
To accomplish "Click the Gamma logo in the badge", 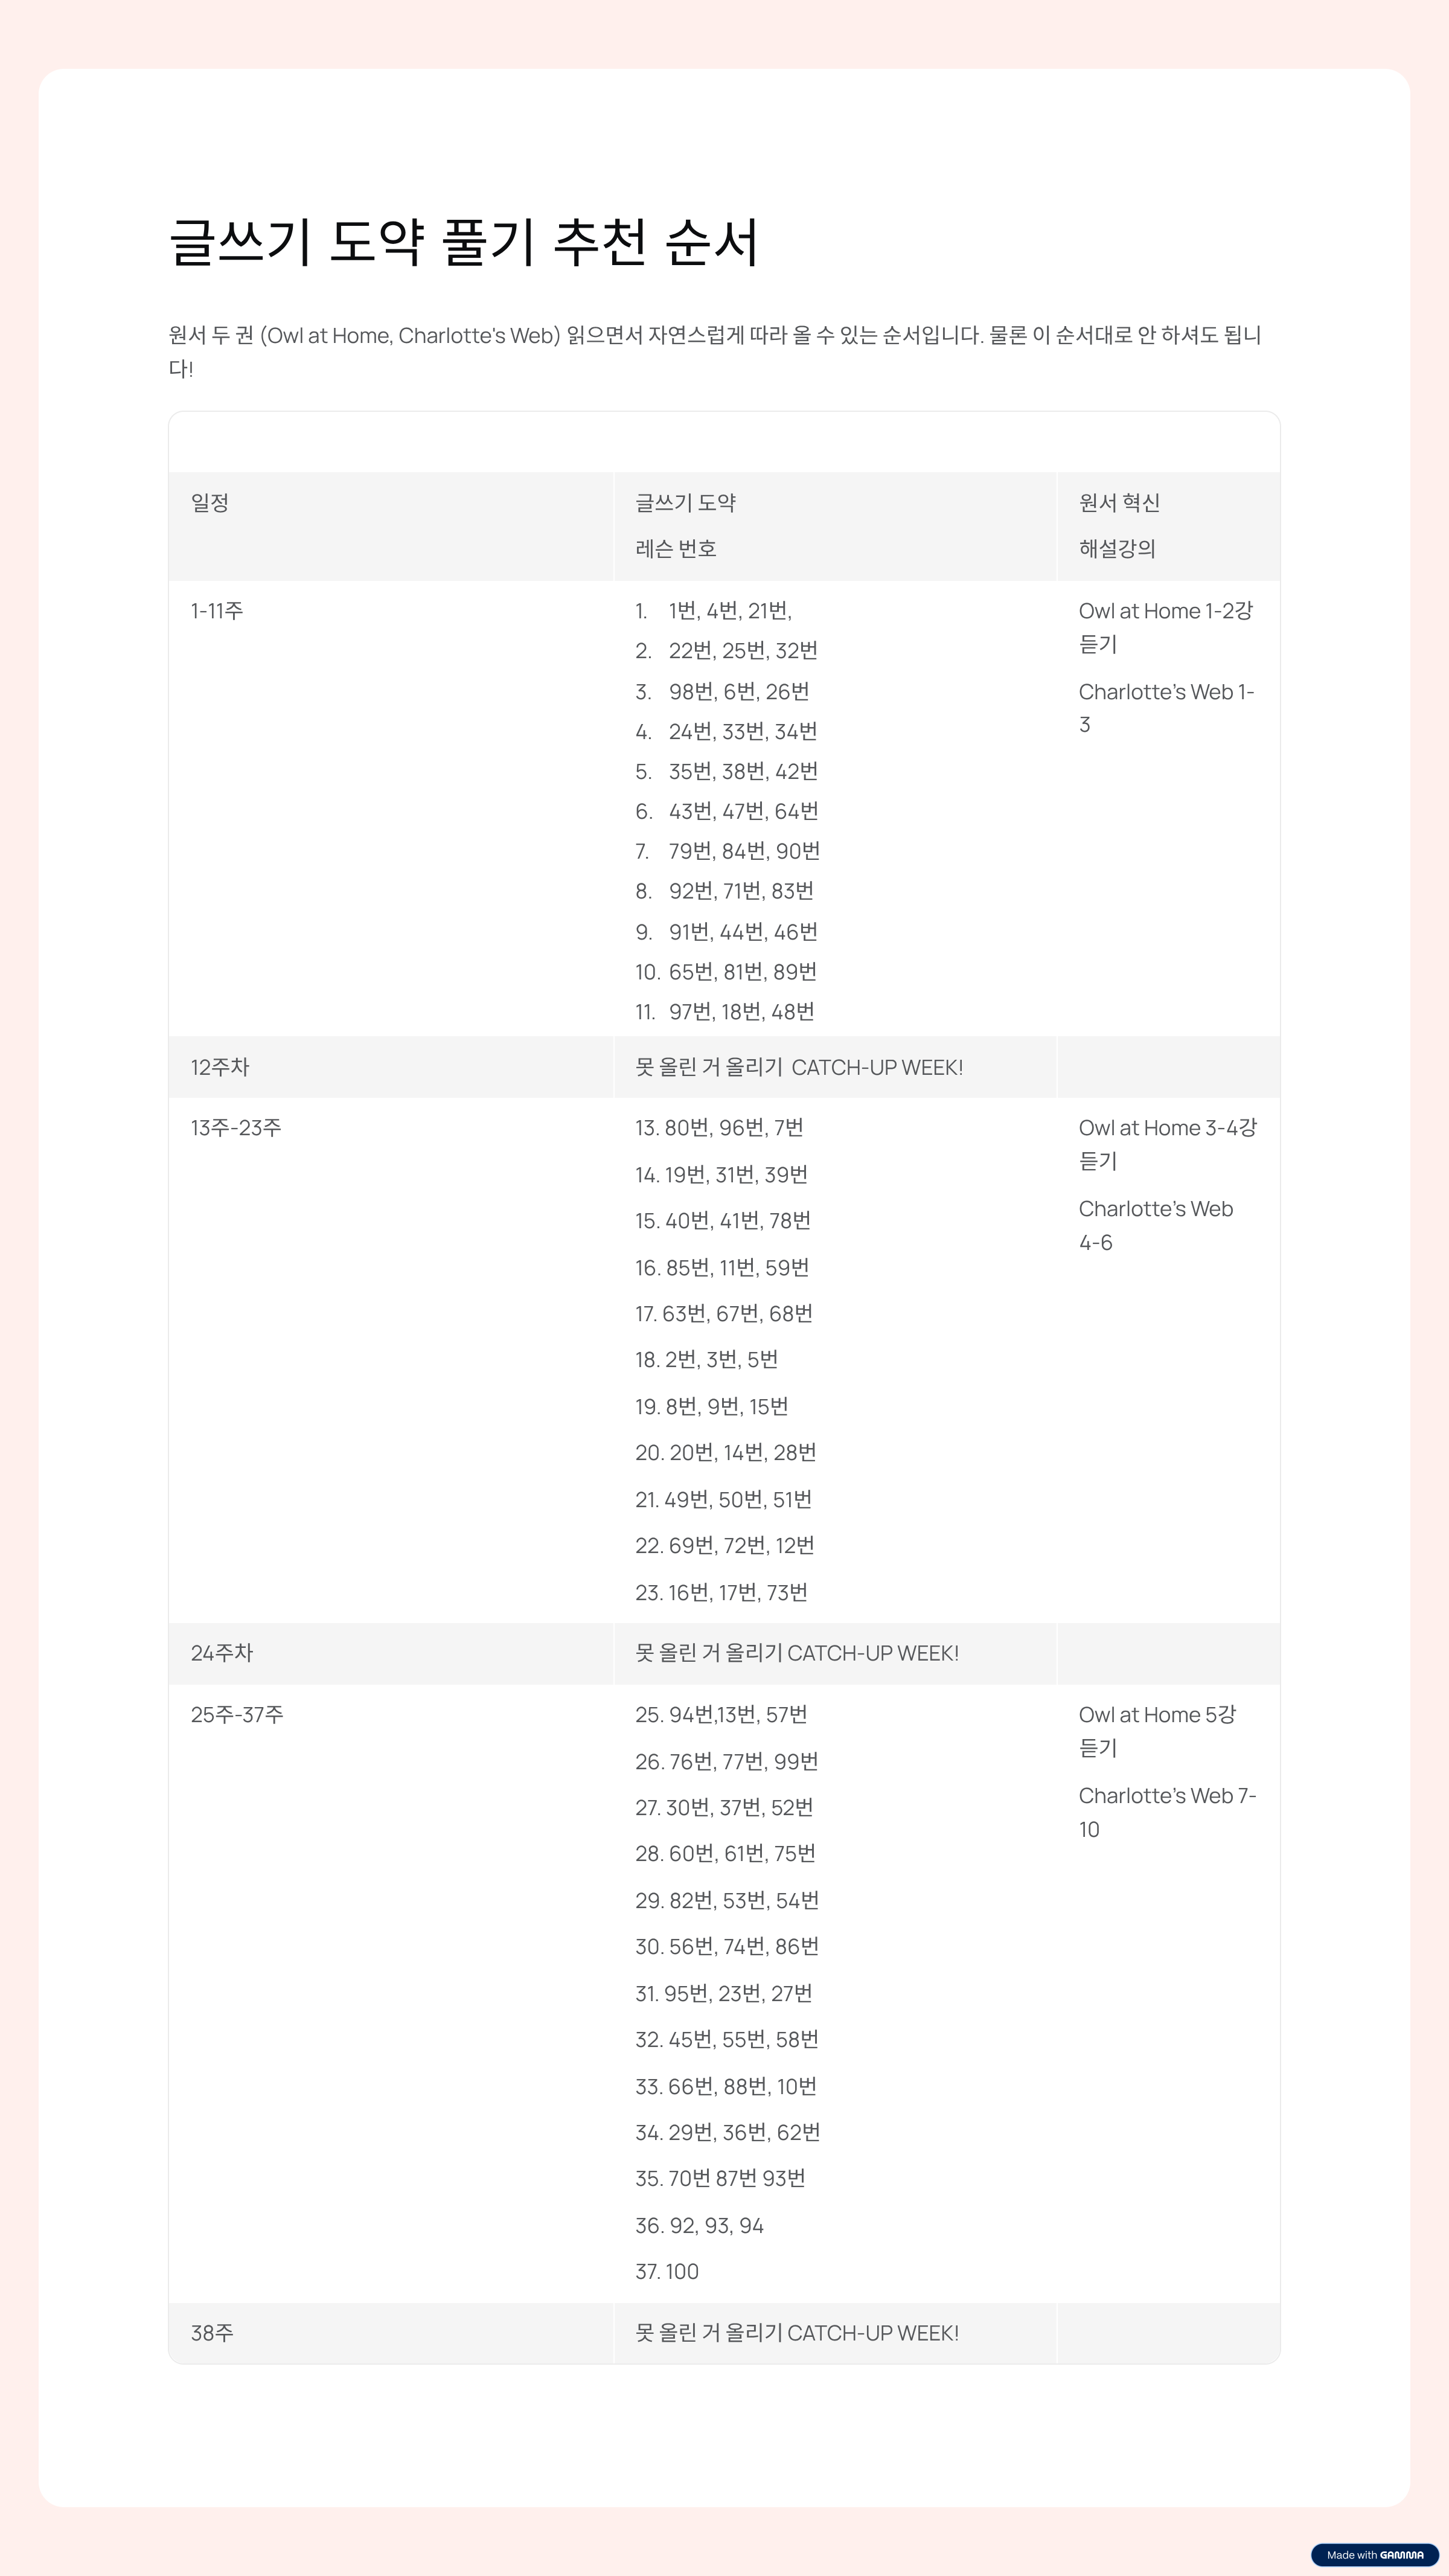I will tap(1401, 2554).
